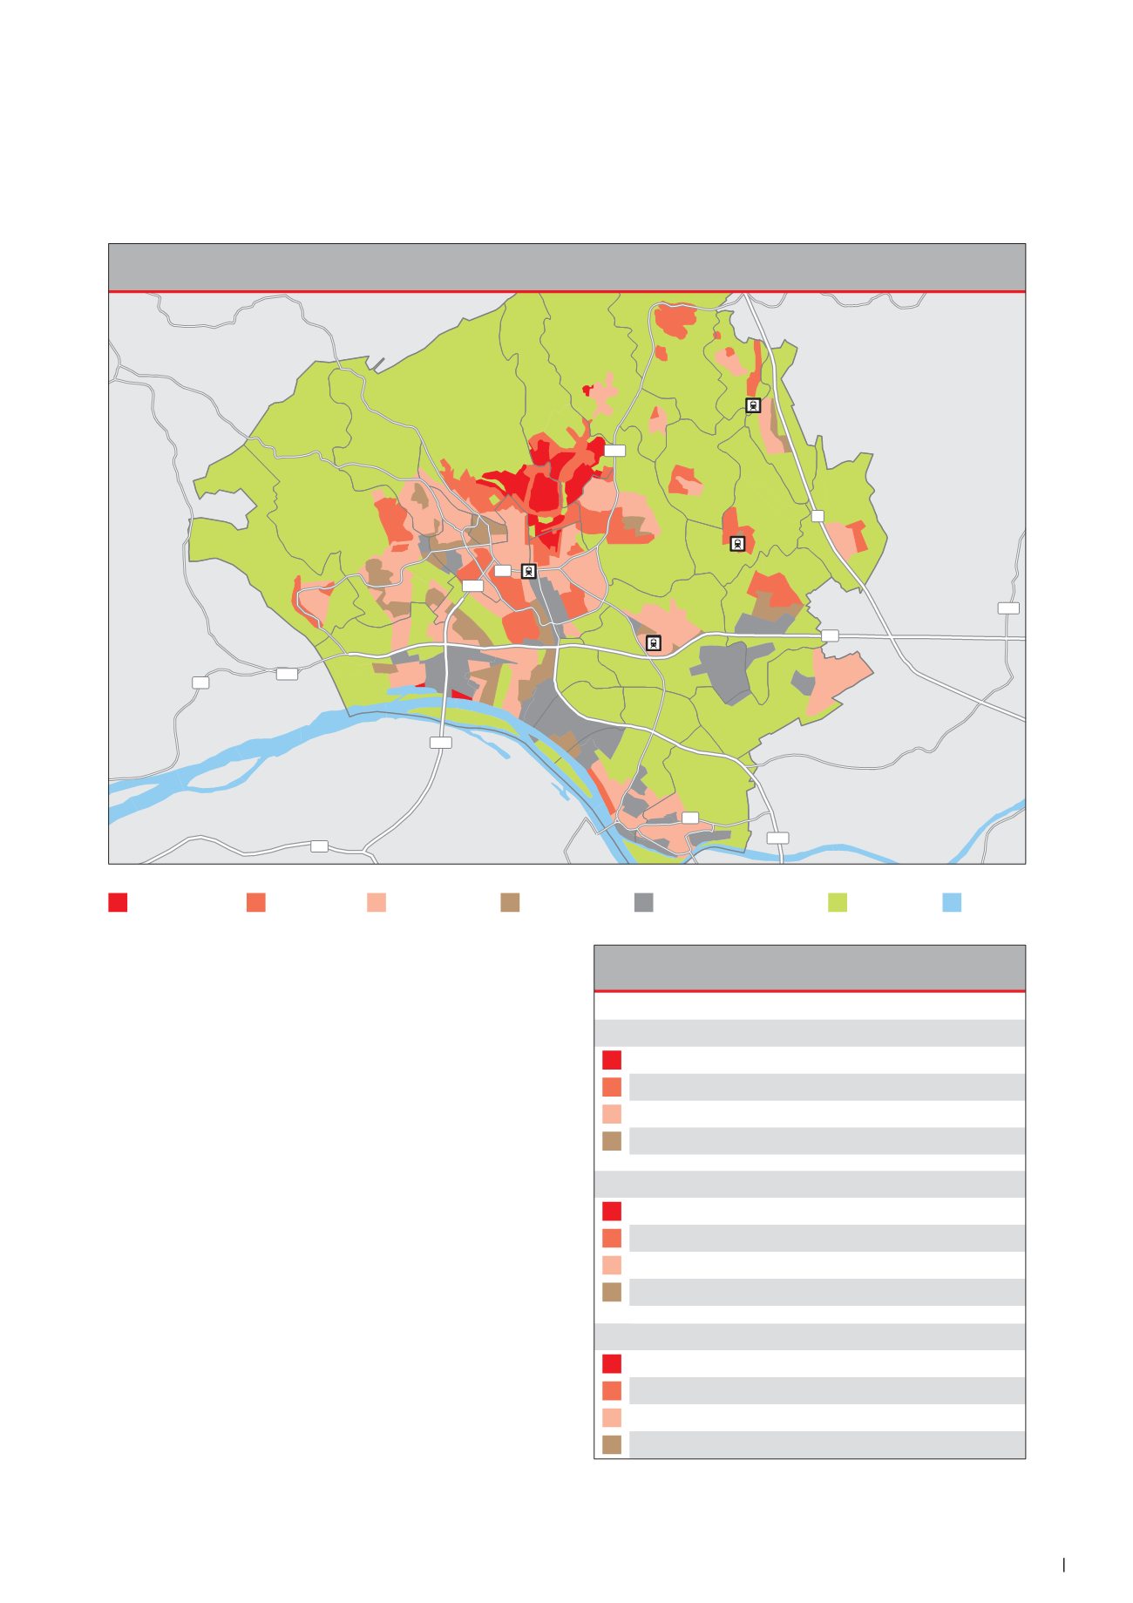Click the northernmost train station icon
Viewport: 1133px width, 1603px height.
[753, 405]
